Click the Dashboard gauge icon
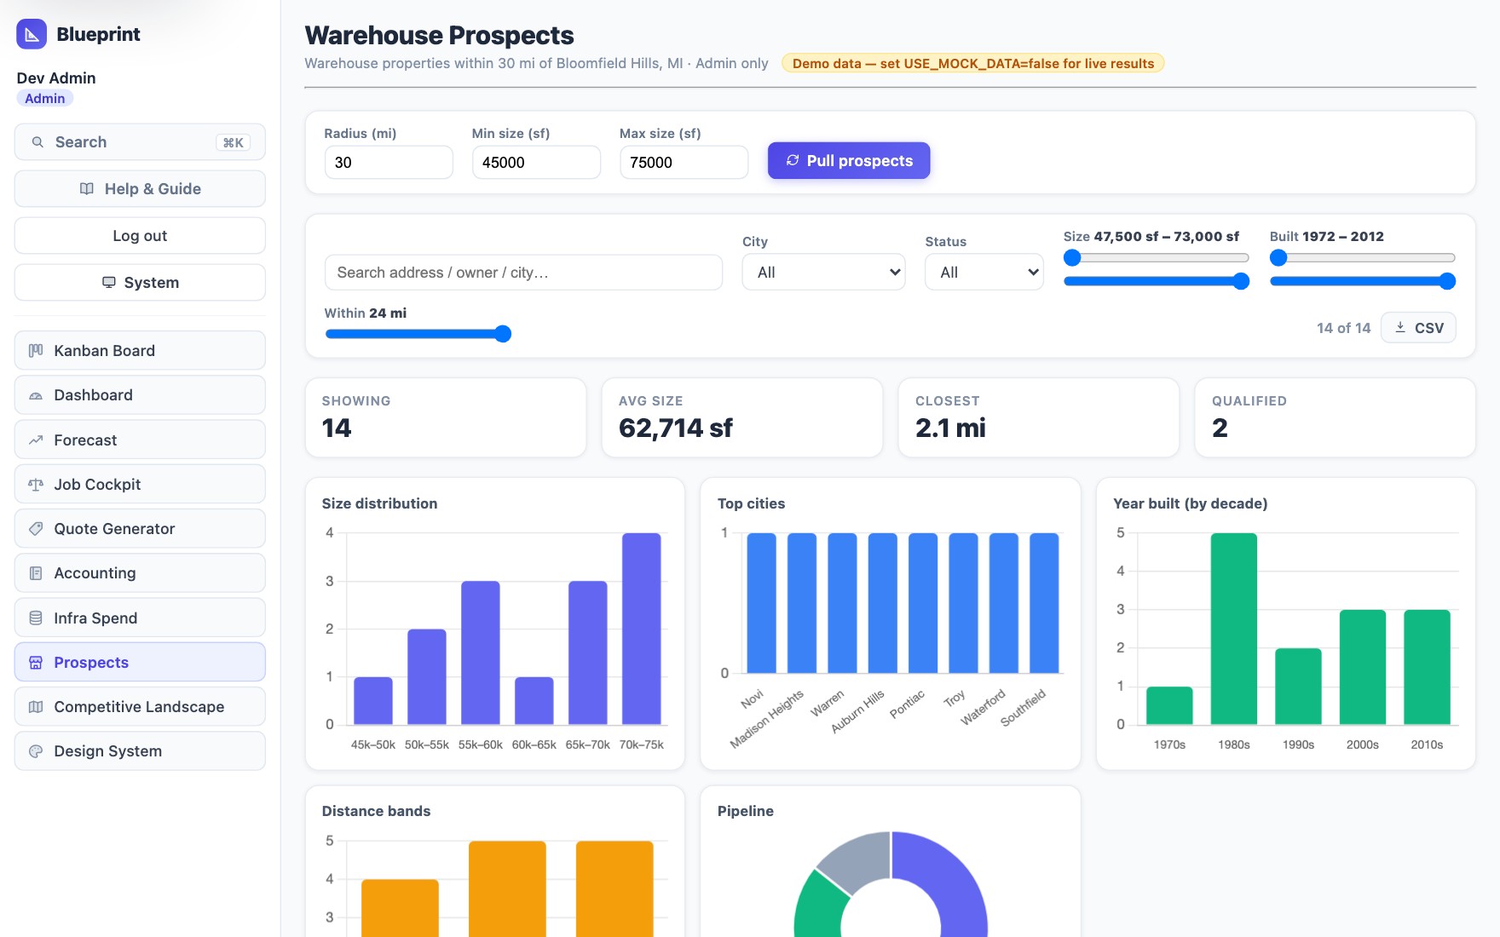 36,395
